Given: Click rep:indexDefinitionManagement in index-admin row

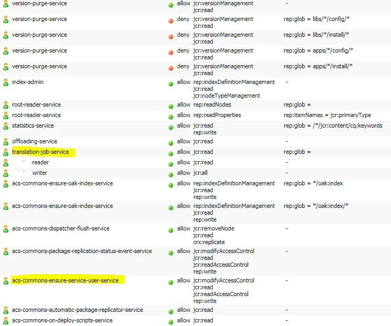Looking at the screenshot, I should click(x=234, y=82).
